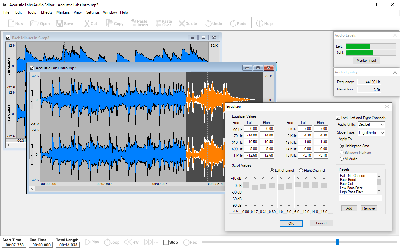This screenshot has height=249, width=400.
Task: Expand the Slope Type dropdown
Action: [371, 133]
